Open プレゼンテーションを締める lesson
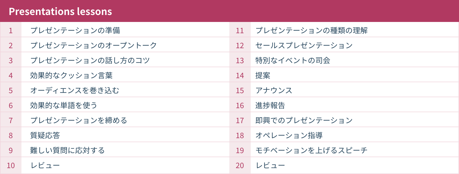 click(x=79, y=120)
